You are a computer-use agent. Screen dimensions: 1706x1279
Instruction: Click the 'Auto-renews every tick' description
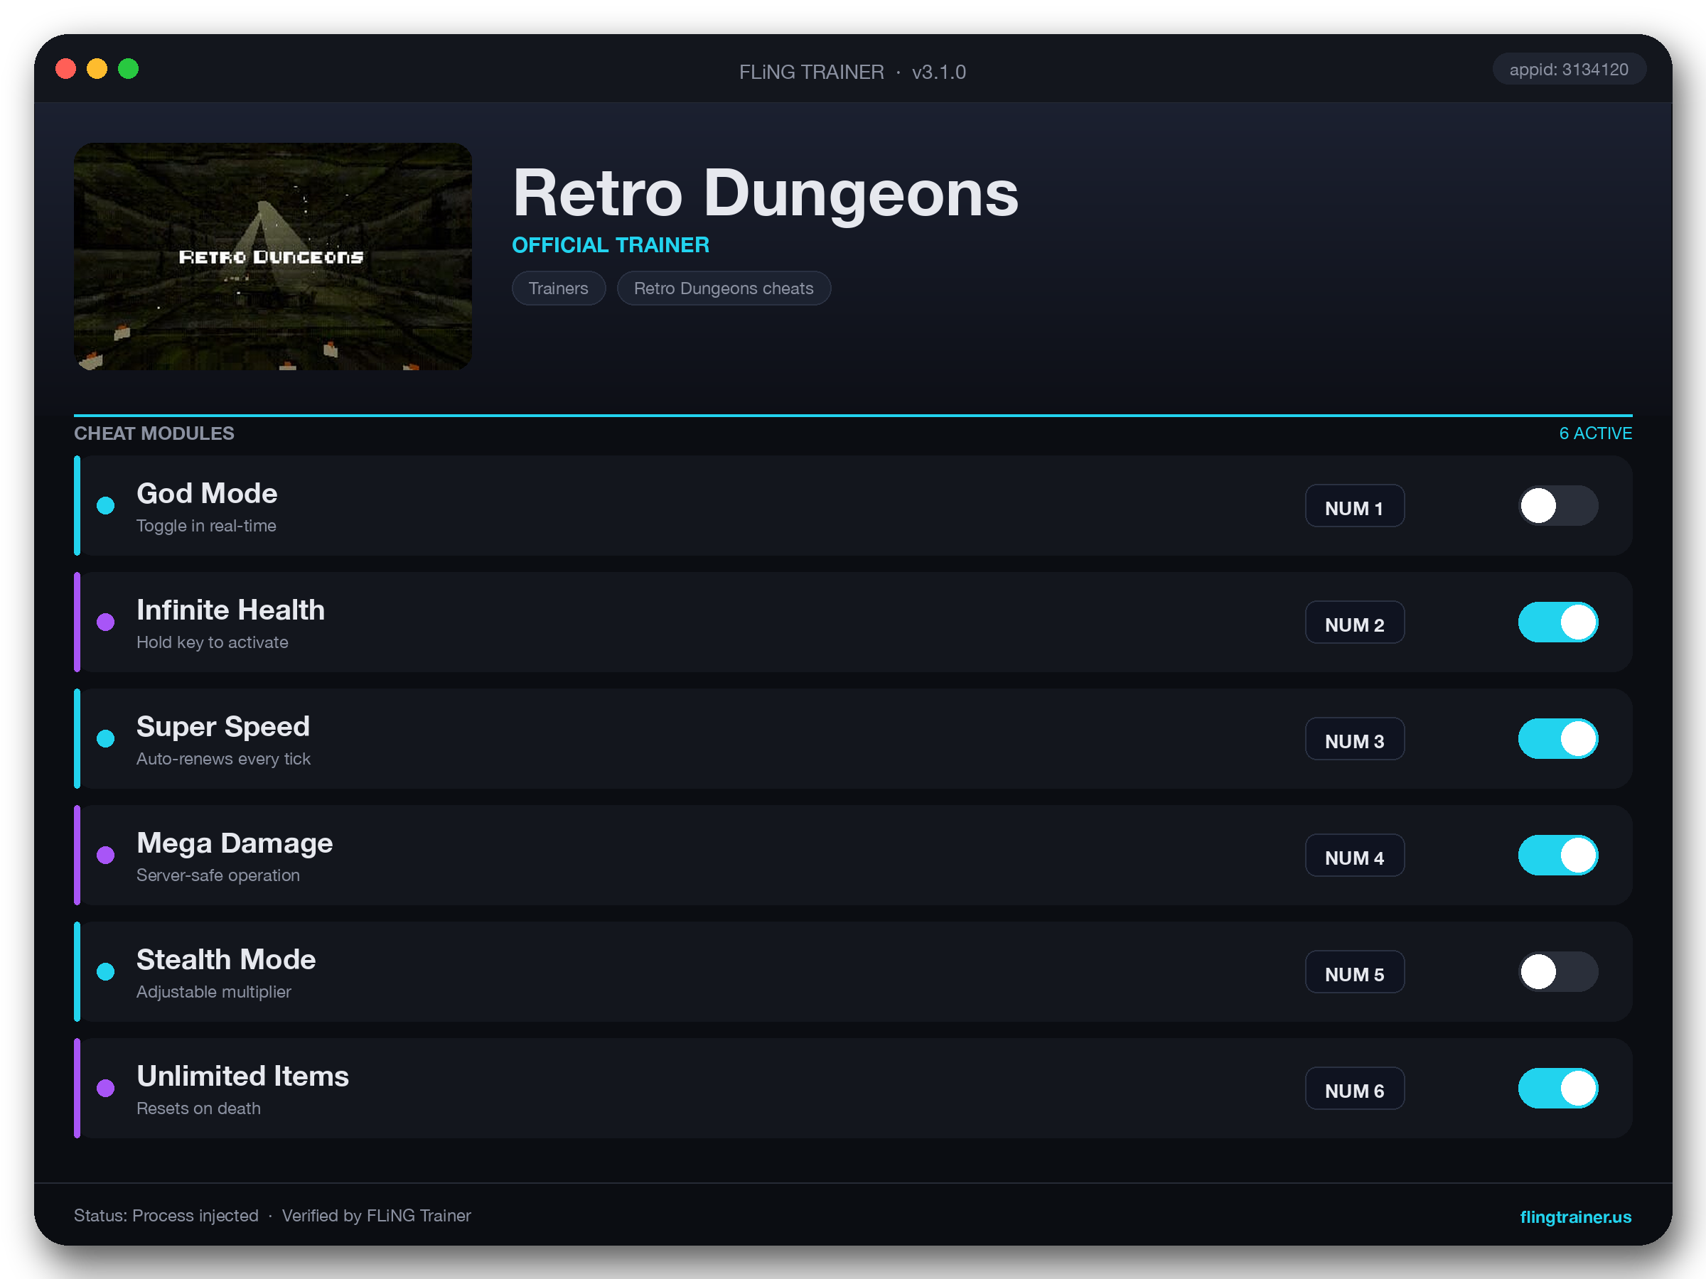223,759
